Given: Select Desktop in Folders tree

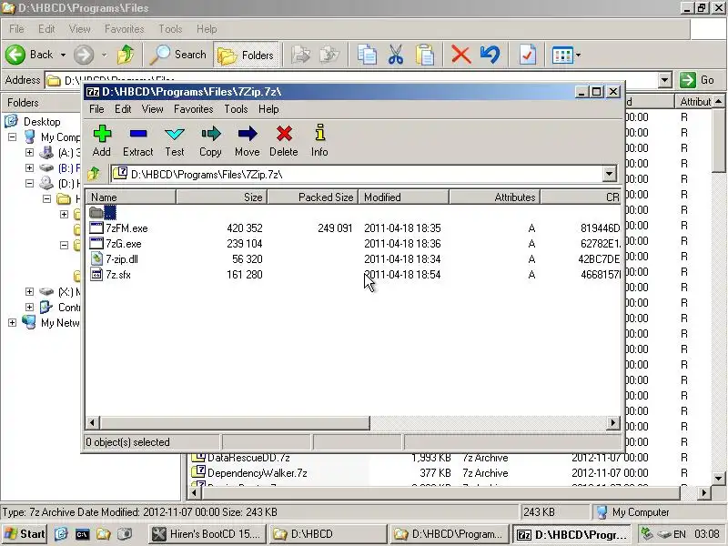Looking at the screenshot, I should click(x=42, y=122).
